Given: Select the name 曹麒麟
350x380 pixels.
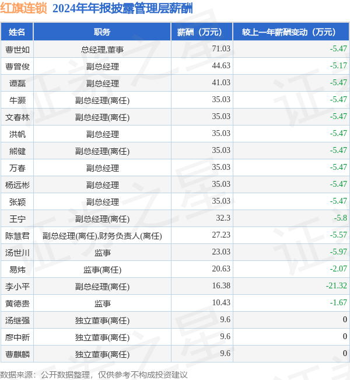Looking at the screenshot, I should pyautogui.click(x=17, y=354).
